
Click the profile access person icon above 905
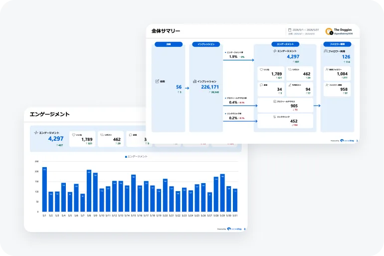tap(274, 101)
